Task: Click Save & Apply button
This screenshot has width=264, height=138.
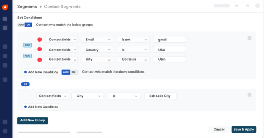Action: point(244,130)
